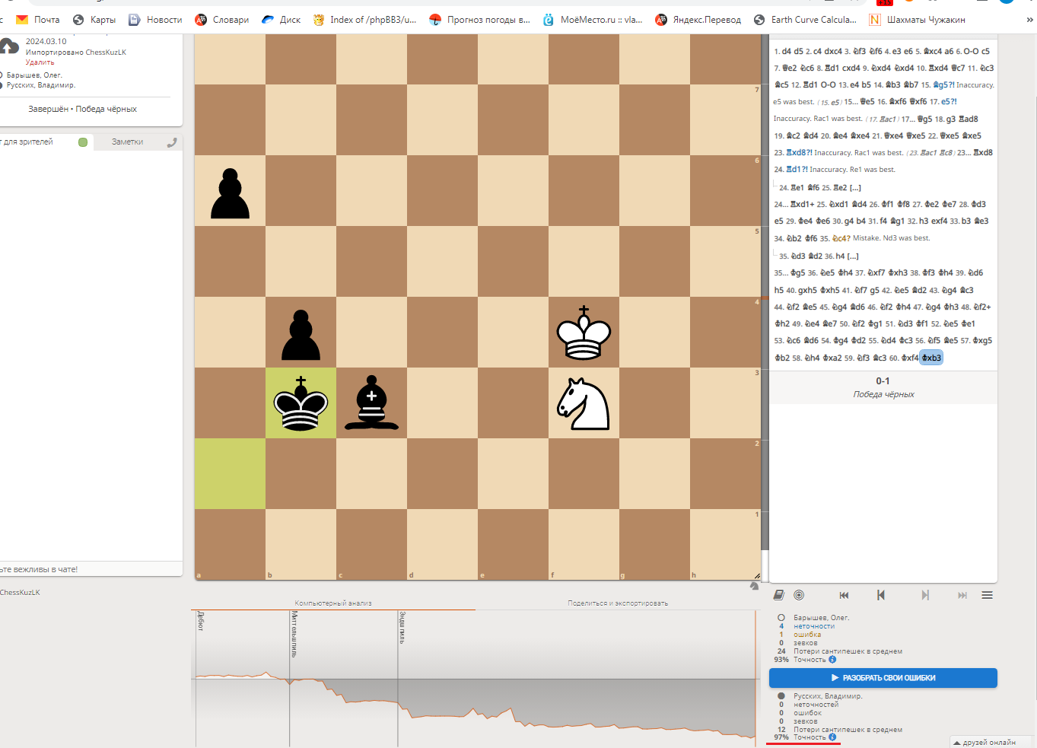Open the Почта bookmark
Image resolution: width=1037 pixels, height=748 pixels.
pos(38,20)
